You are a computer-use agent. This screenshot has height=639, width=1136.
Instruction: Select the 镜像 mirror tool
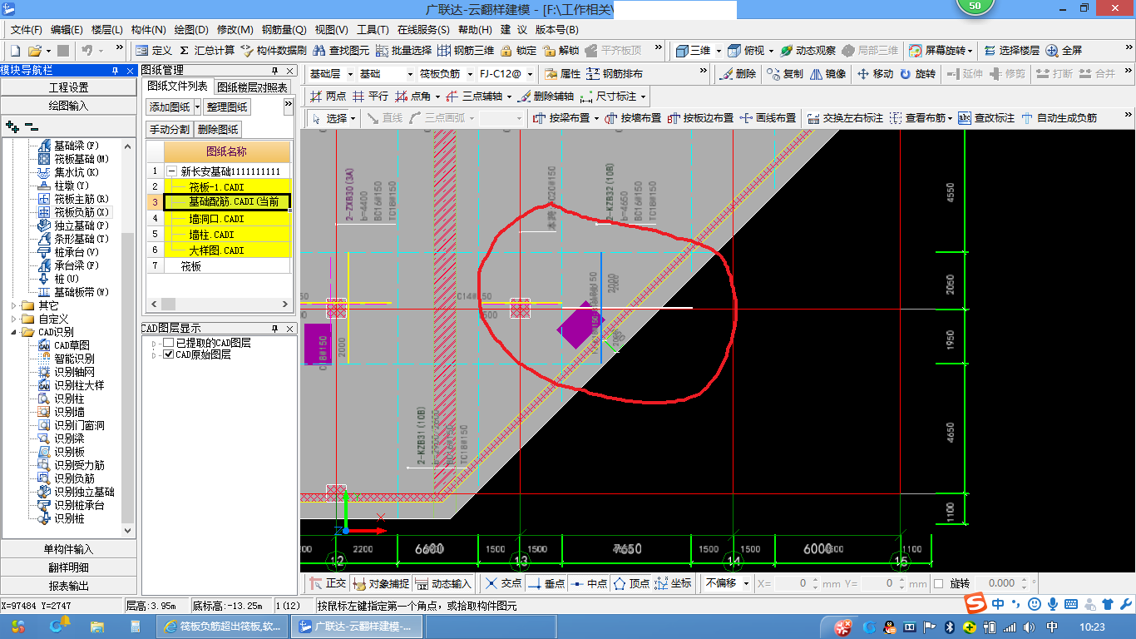click(827, 74)
